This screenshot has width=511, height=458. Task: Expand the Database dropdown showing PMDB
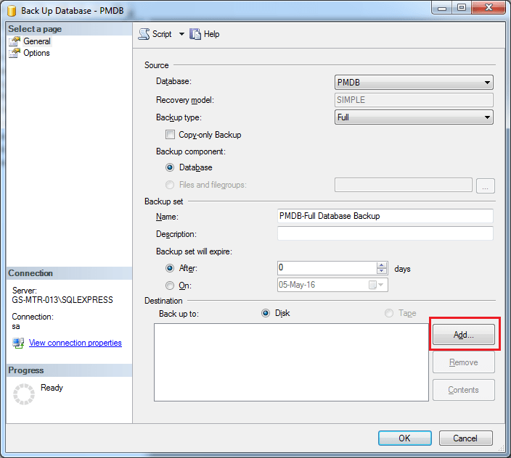487,83
